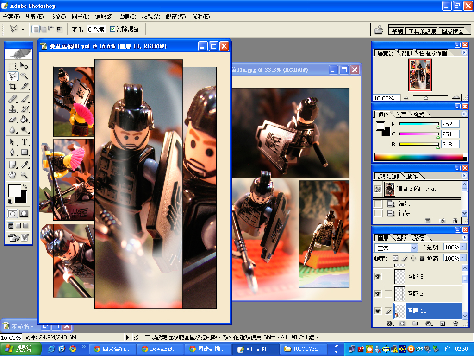This screenshot has width=474, height=356.
Task: Select the Type tool
Action: [25, 142]
